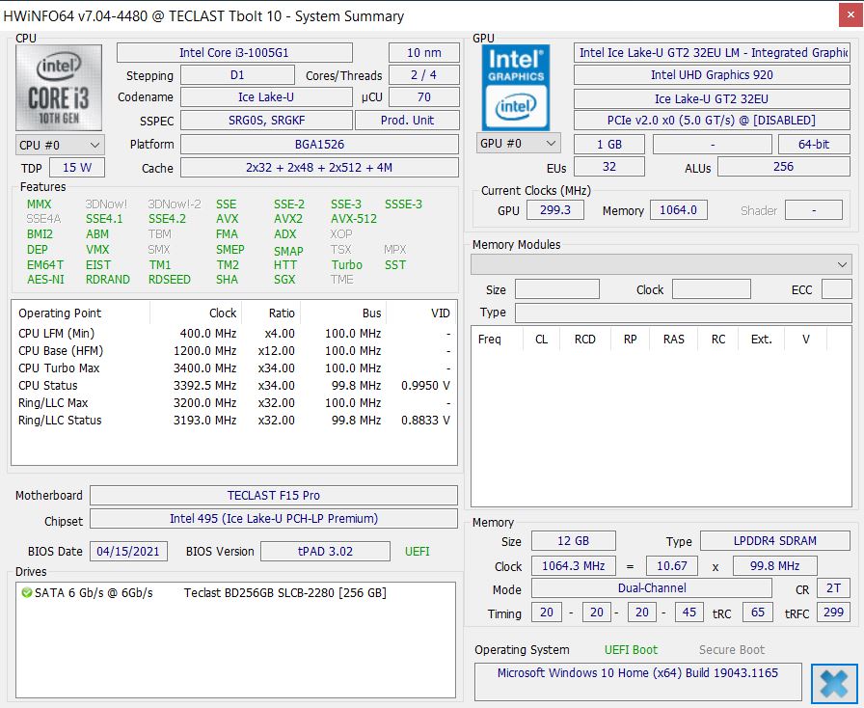Select the Ring/LLC Max row
864x708 pixels.
pos(234,403)
